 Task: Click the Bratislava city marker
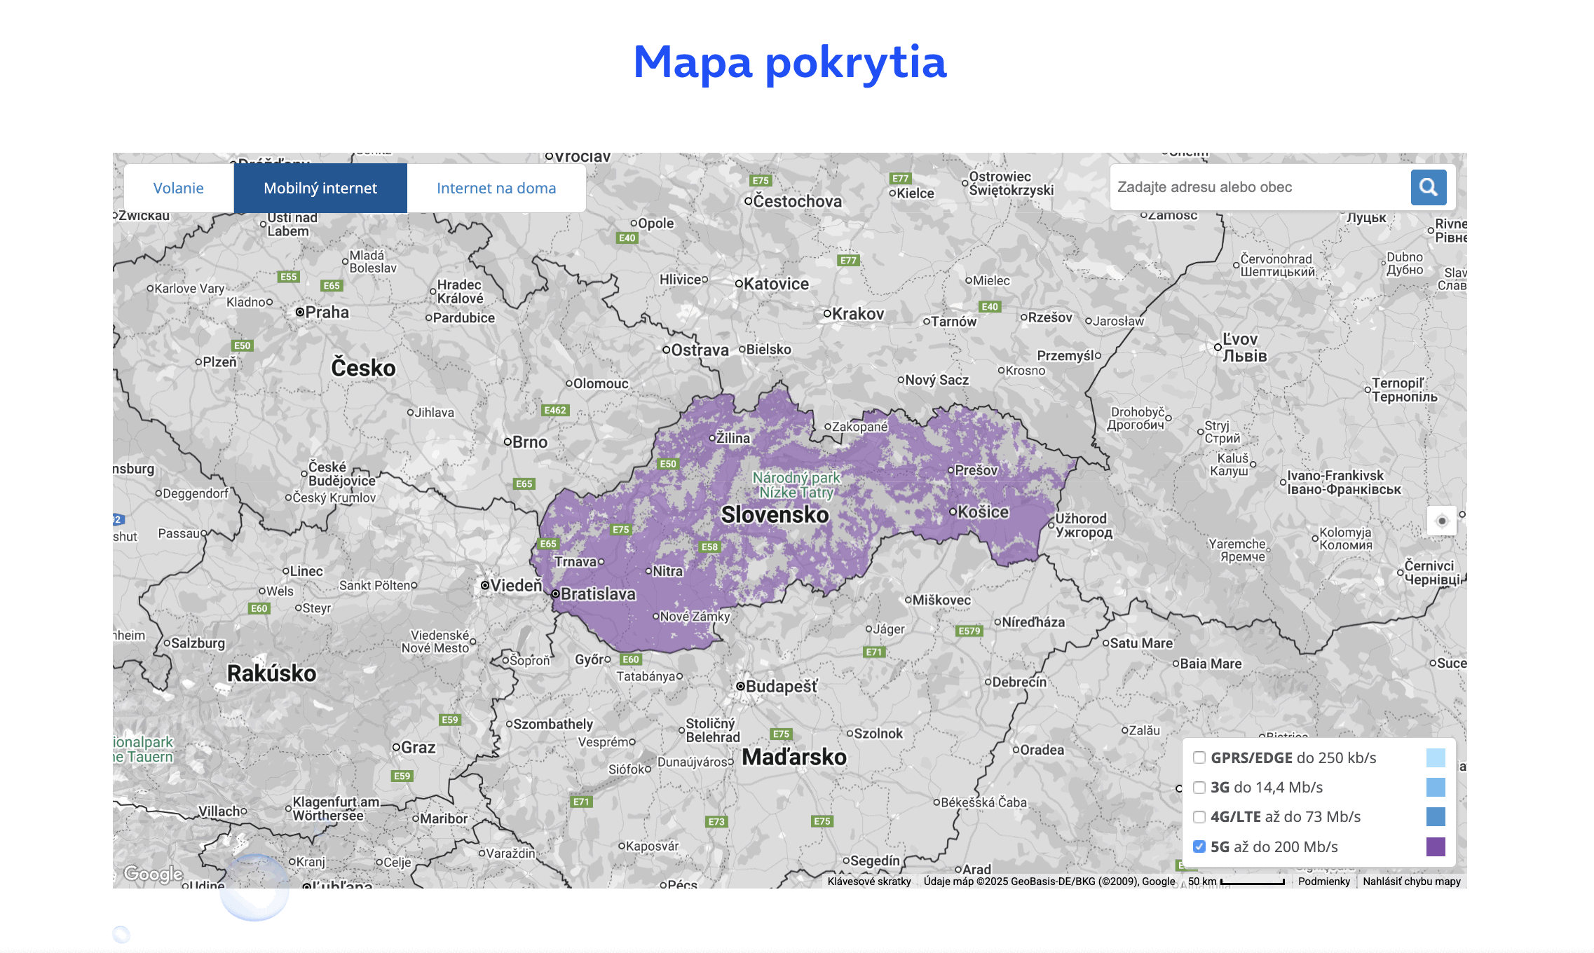[555, 594]
